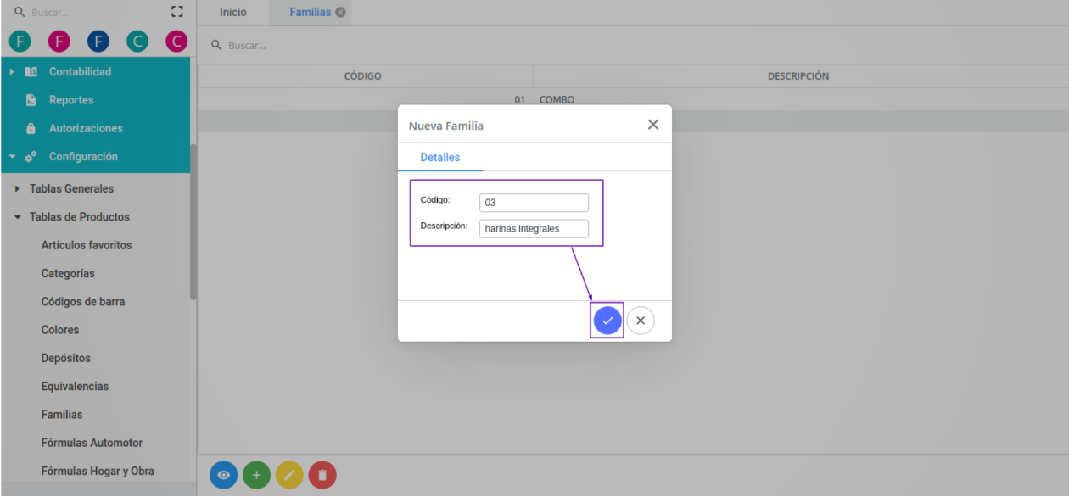Click the sidebar vertical scrollbar
The image size is (1069, 497).
coord(193,222)
